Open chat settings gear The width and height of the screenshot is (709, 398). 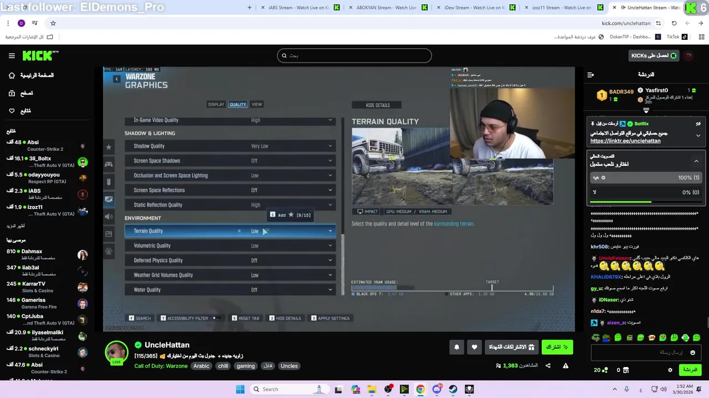point(670,370)
